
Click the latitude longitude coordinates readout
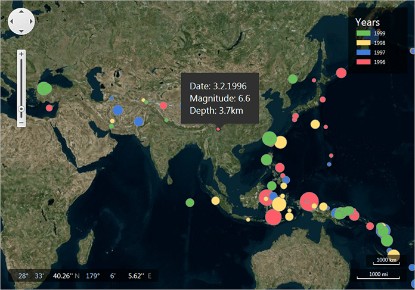83,276
